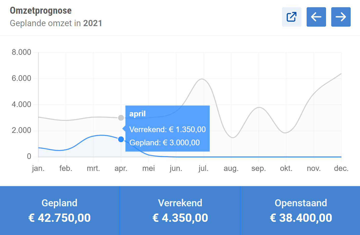Image resolution: width=360 pixels, height=235 pixels.
Task: Click the dec. axis label
Action: [341, 169]
